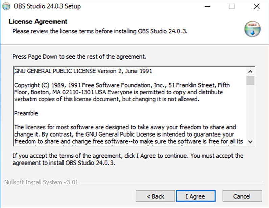Click the Preamble heading in the license
This screenshot has height=208, width=269.
(x=26, y=113)
